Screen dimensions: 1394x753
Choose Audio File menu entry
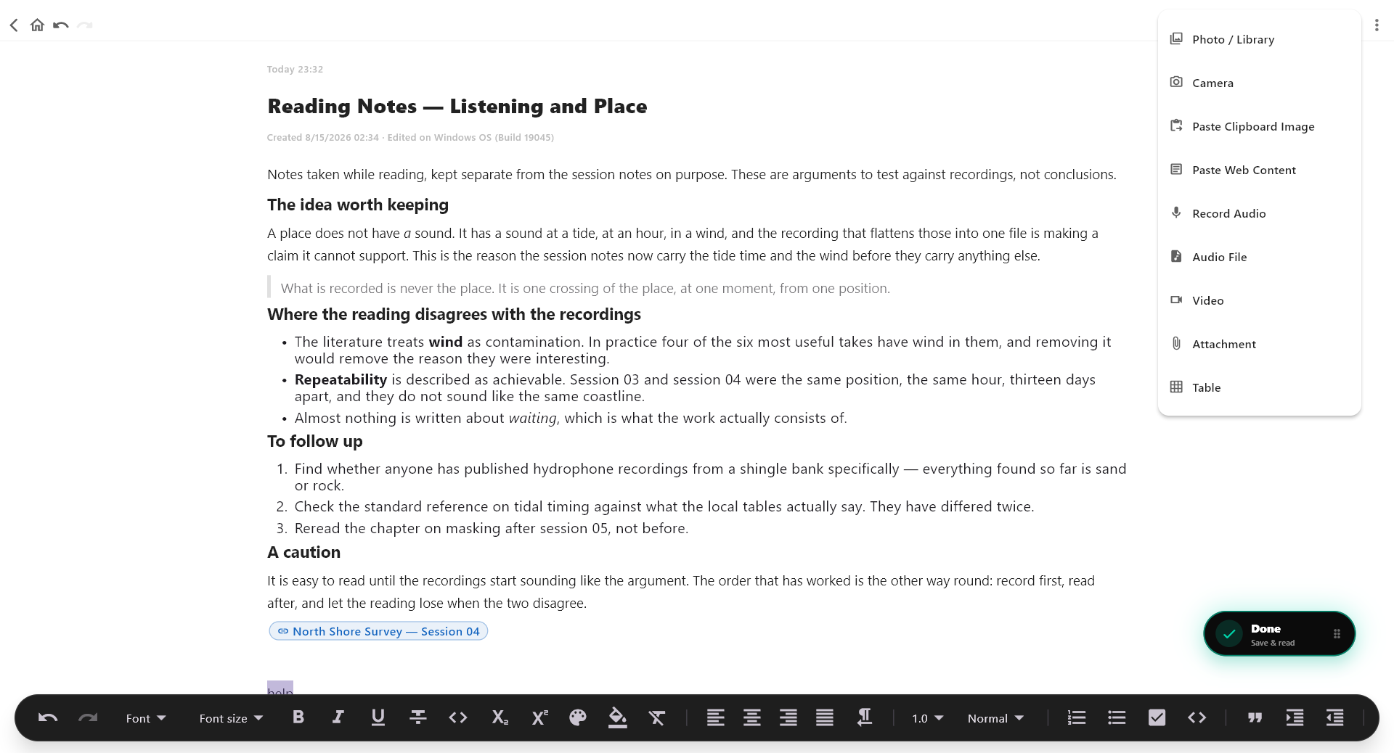click(x=1259, y=257)
